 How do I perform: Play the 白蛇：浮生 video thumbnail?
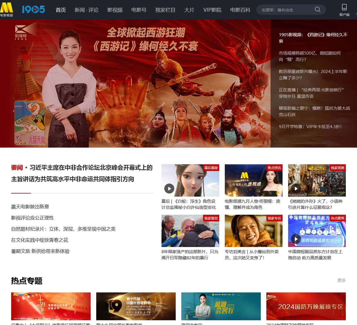(x=190, y=180)
